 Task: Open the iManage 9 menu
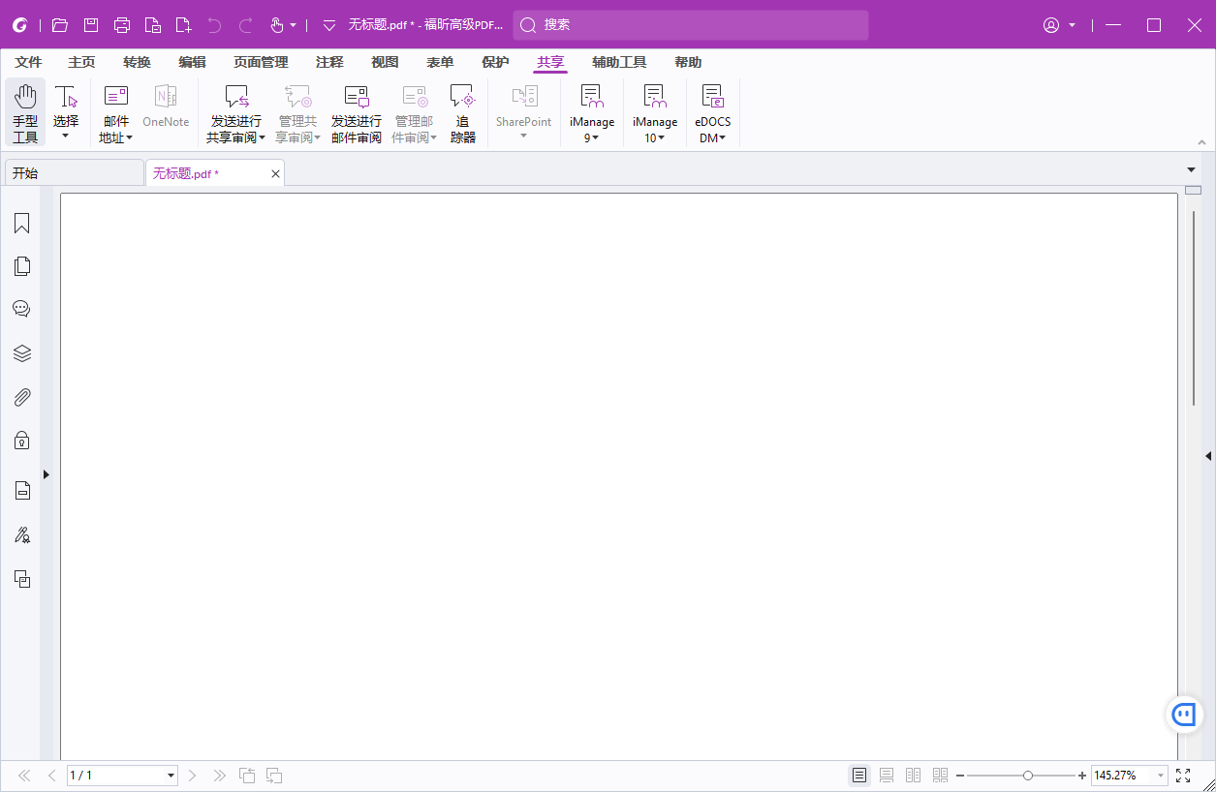[x=592, y=112]
